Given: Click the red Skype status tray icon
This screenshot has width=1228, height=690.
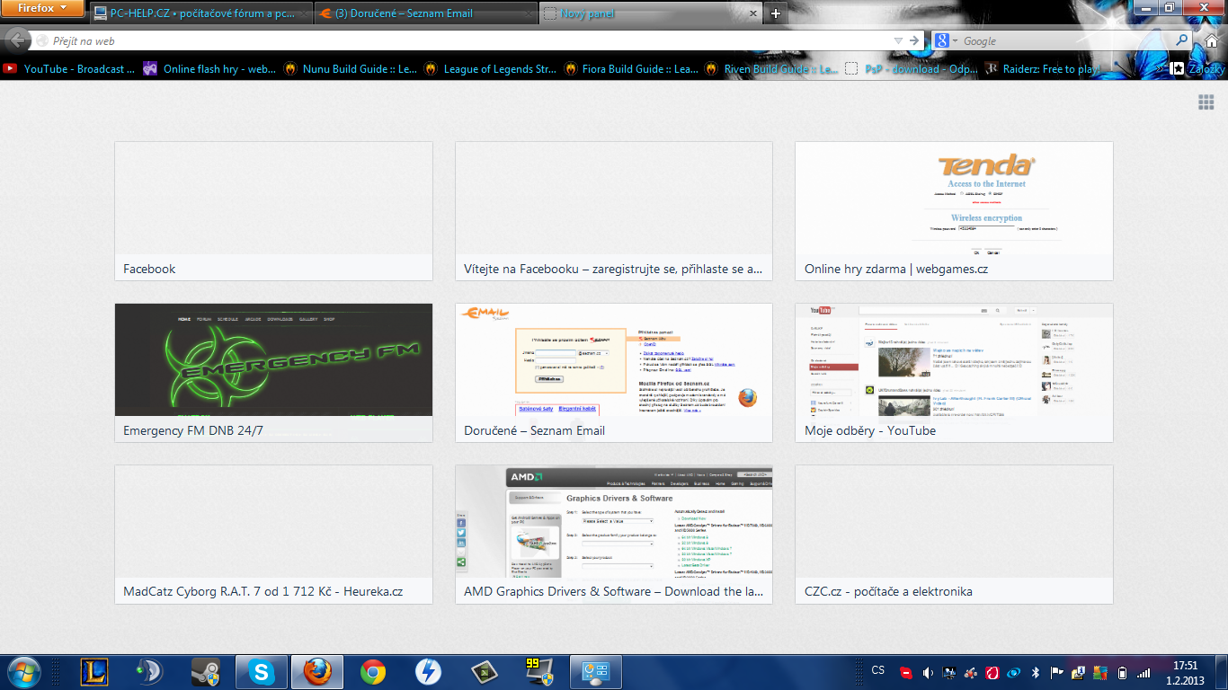Looking at the screenshot, I should tap(906, 672).
